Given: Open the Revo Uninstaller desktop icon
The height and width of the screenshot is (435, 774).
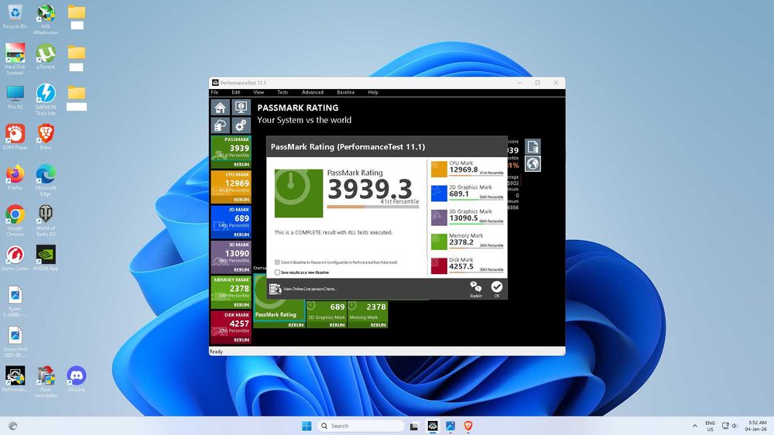Looking at the screenshot, I should (x=46, y=382).
